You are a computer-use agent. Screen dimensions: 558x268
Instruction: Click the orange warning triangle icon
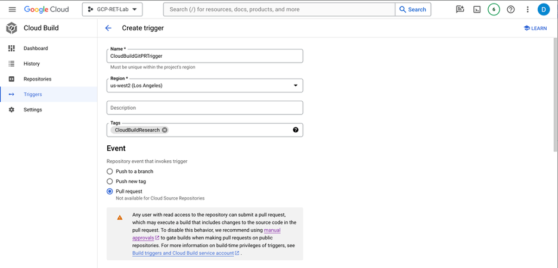[x=120, y=217]
